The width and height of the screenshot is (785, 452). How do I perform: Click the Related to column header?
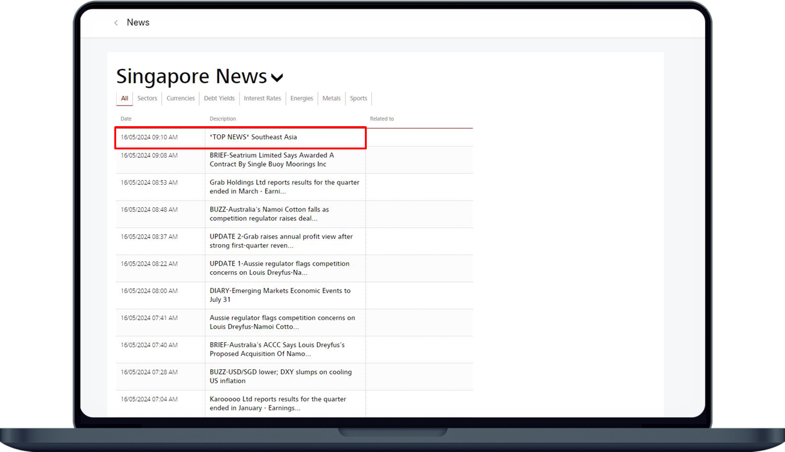coord(382,119)
